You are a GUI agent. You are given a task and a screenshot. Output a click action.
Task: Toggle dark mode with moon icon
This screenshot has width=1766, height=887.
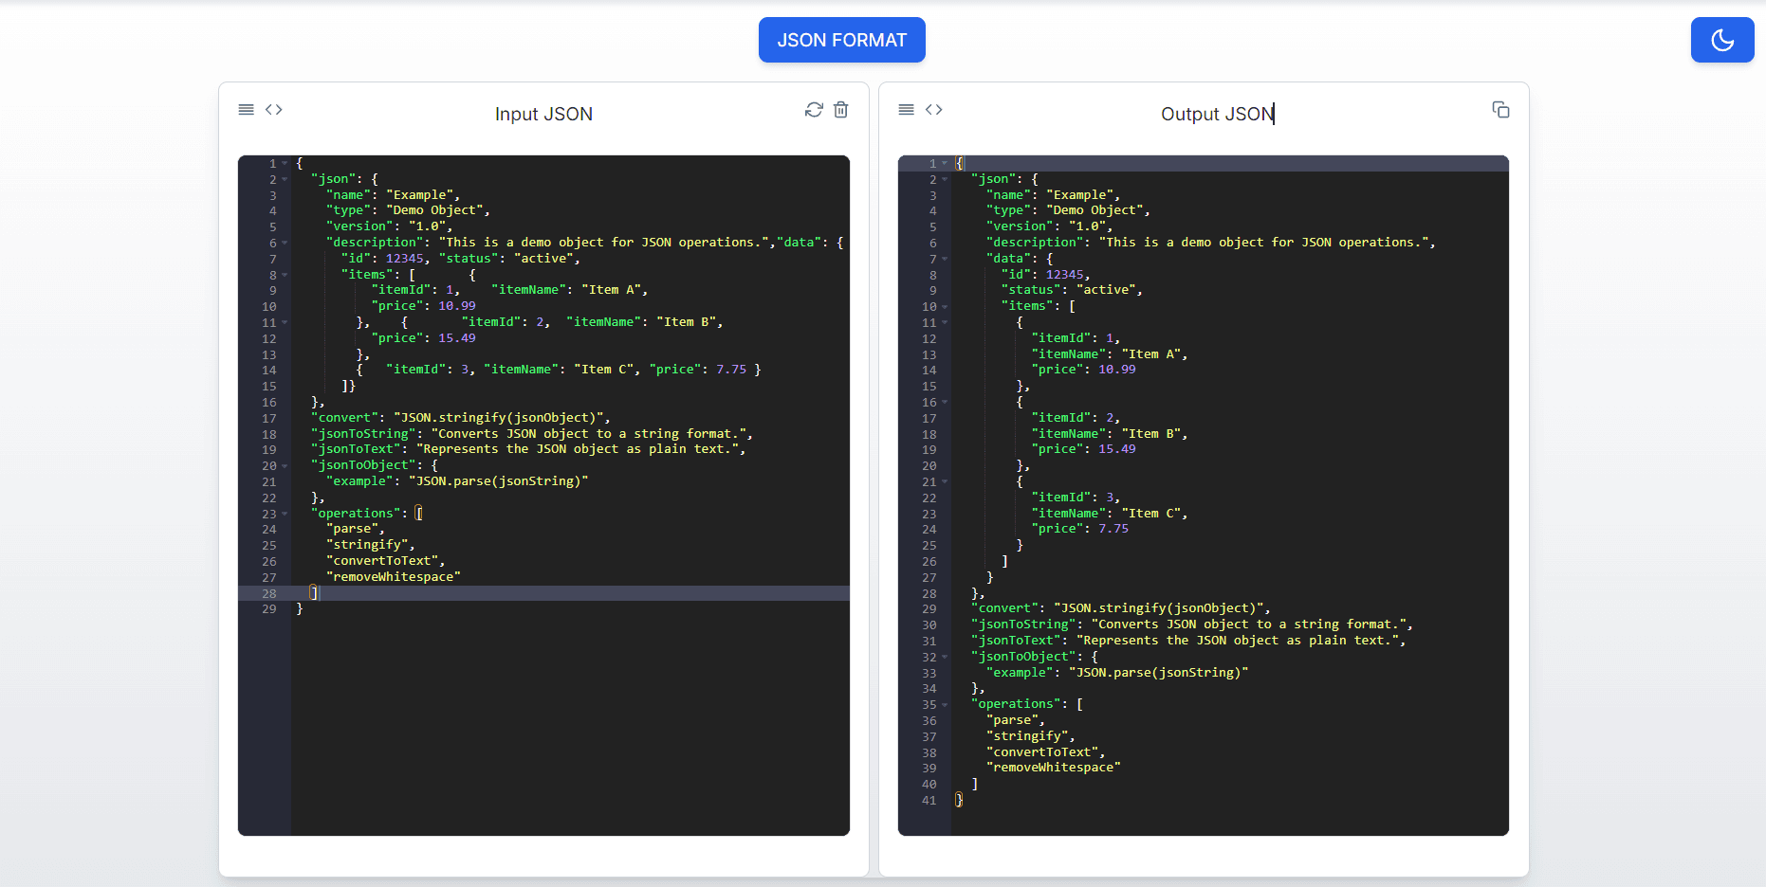tap(1722, 40)
